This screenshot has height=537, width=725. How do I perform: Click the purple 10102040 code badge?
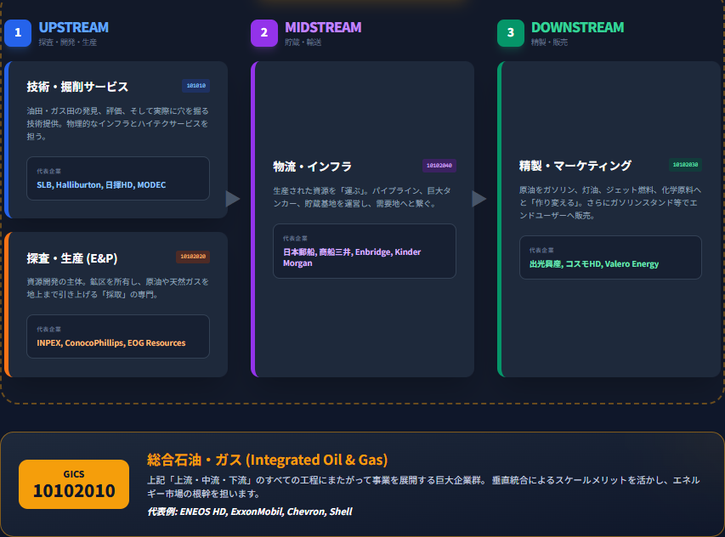(439, 166)
